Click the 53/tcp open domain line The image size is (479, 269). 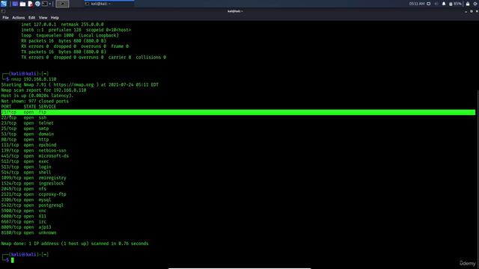pos(28,134)
